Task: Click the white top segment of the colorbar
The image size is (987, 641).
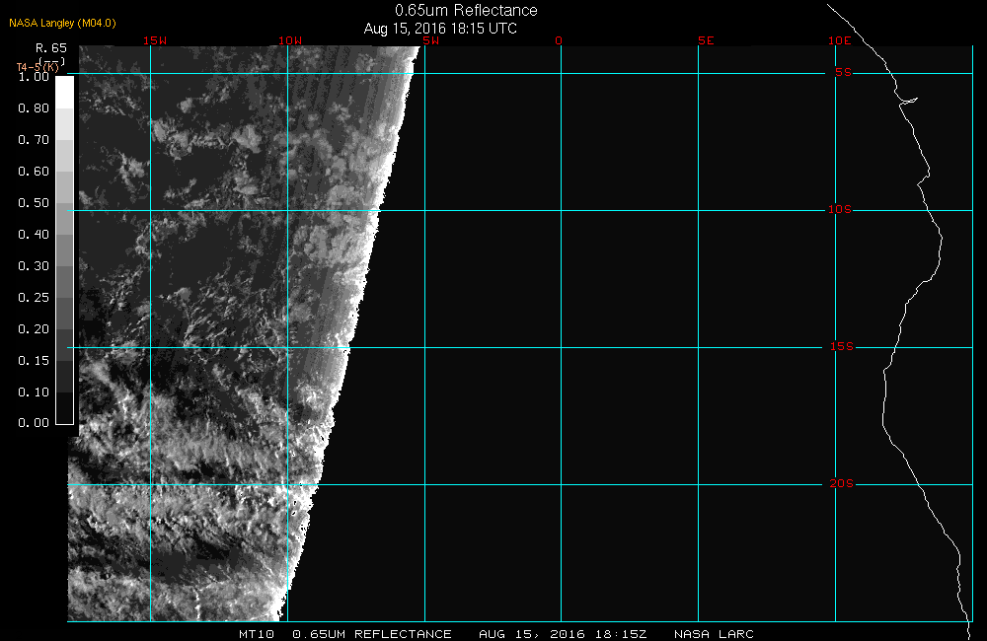Action: [65, 93]
